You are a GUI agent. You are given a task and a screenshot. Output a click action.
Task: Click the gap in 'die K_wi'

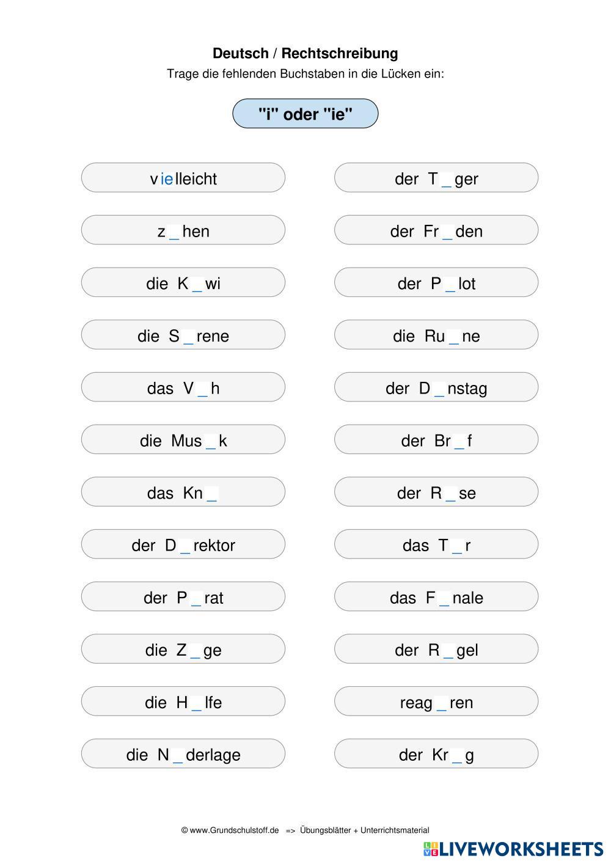197,284
